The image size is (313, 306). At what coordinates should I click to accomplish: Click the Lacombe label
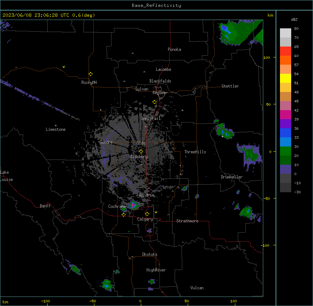tap(163, 69)
